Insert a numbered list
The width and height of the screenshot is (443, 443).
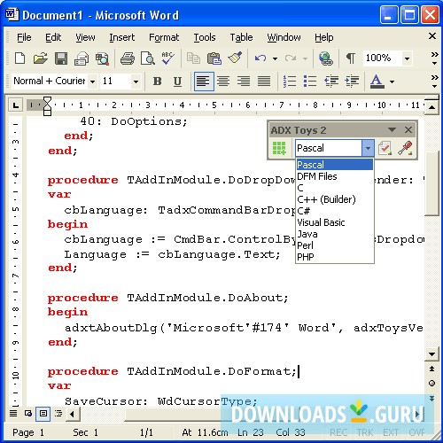[x=290, y=81]
